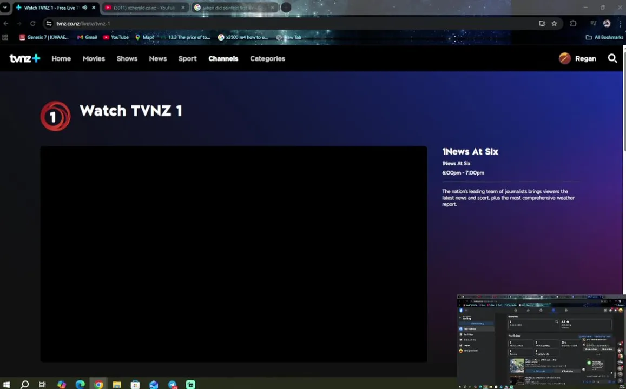Open the Chrome three-dot menu
This screenshot has width=626, height=389.
(x=620, y=24)
